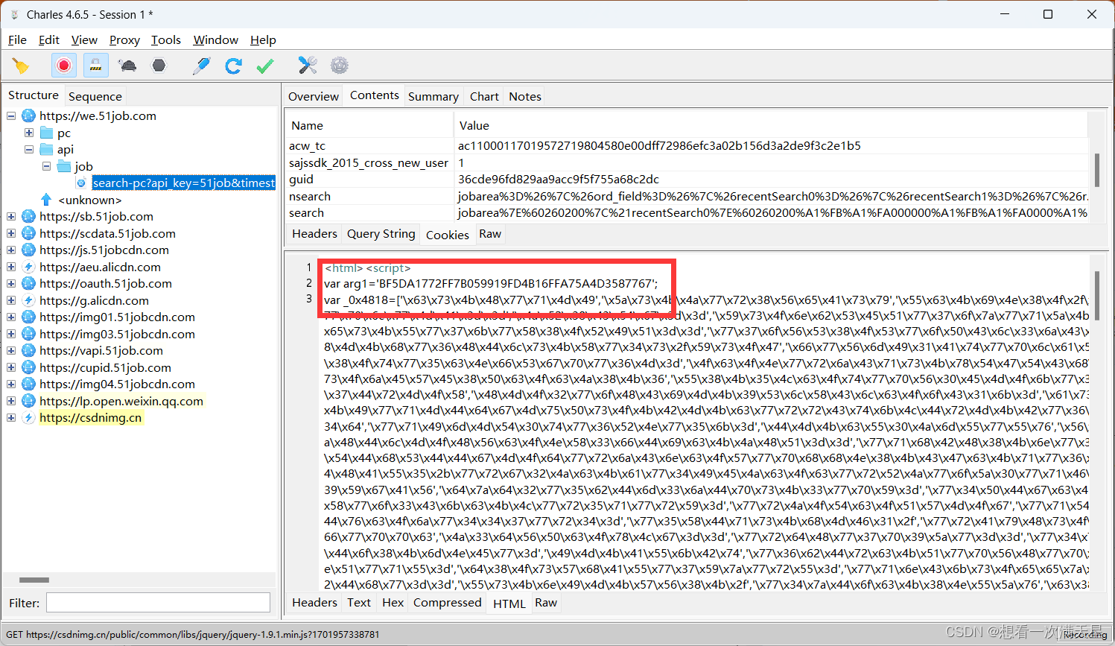This screenshot has height=646, width=1115.
Task: Open the Window menu
Action: click(216, 39)
